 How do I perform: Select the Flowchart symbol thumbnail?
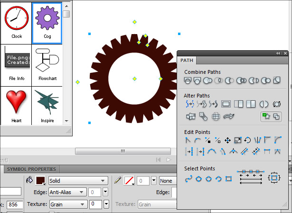(x=47, y=65)
